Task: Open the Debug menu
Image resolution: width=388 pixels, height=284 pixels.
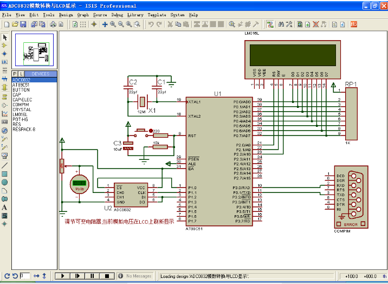Action: 117,15
